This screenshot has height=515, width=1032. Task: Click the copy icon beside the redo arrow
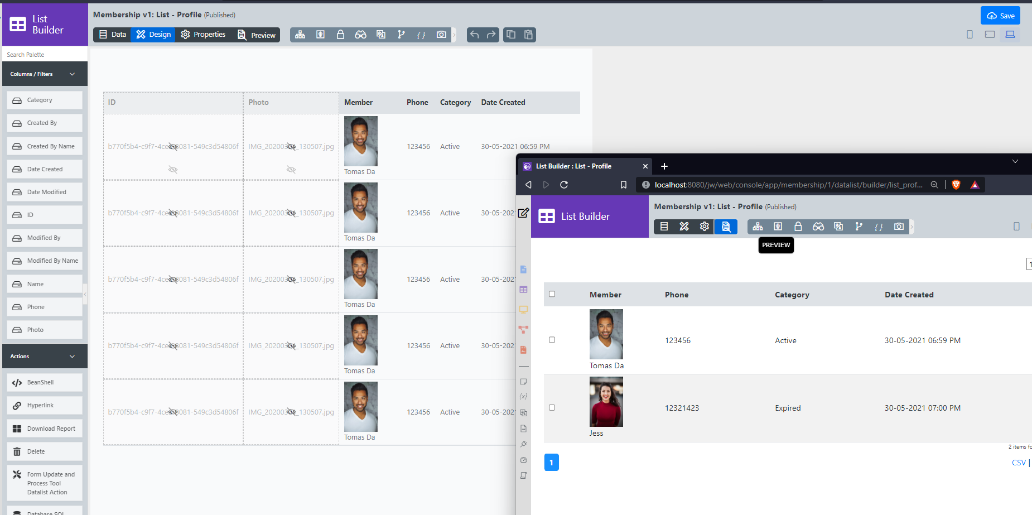[x=511, y=35]
